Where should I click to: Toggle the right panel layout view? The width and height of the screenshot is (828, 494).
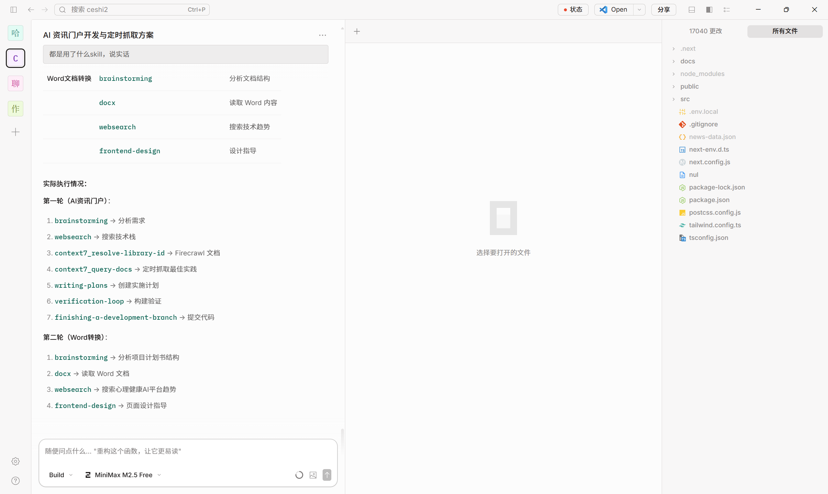coord(709,10)
